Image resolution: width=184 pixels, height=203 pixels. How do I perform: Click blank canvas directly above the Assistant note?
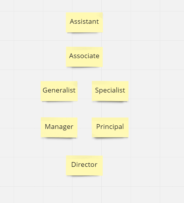(84, 6)
